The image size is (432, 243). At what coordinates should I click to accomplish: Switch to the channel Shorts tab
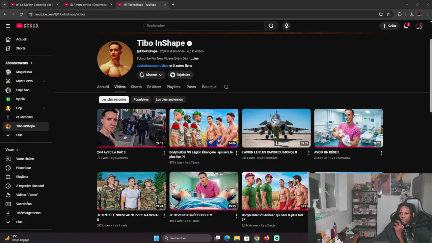coord(136,87)
